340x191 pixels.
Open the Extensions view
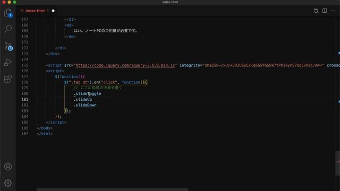click(8, 79)
